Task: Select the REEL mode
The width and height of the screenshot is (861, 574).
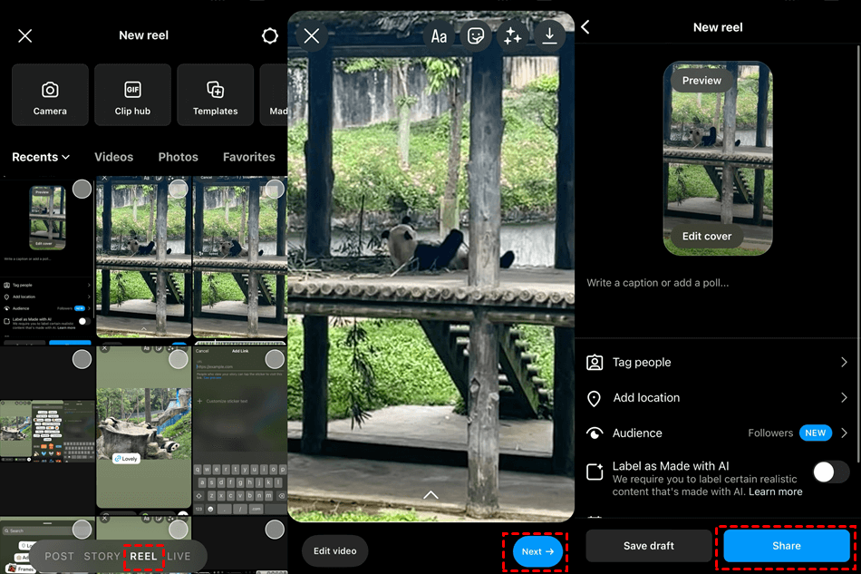Action: [143, 556]
